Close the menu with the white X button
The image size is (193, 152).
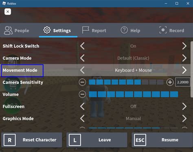point(8,12)
